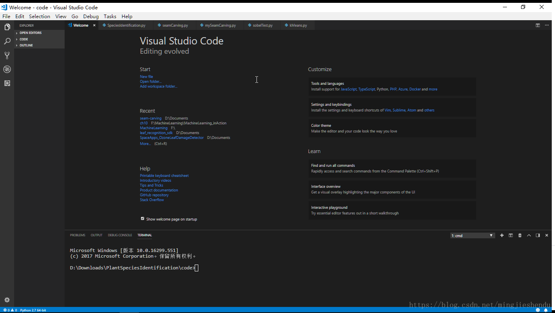Select Python 2.7 64-bit interpreter in status bar
555x313 pixels.
[33, 310]
